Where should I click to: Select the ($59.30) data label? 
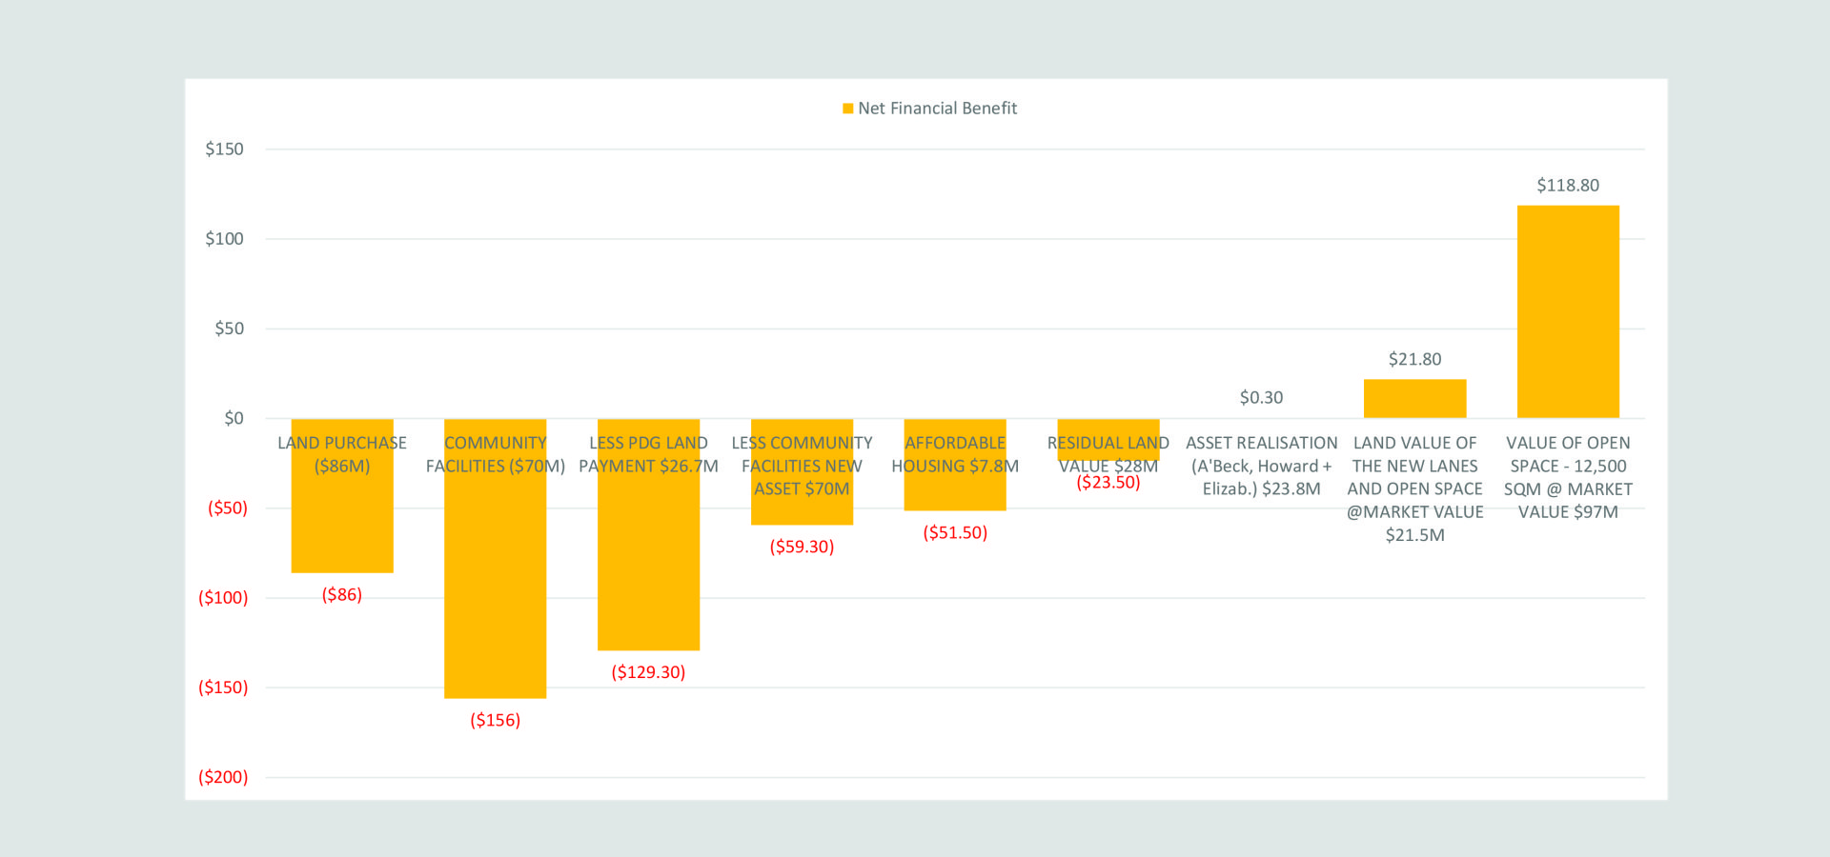tap(802, 548)
